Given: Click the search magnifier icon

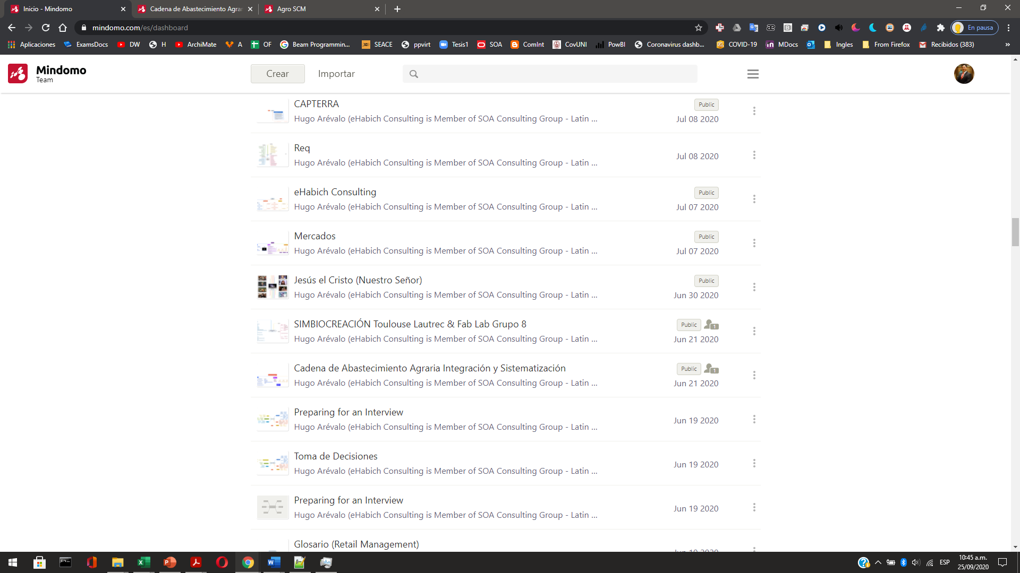Looking at the screenshot, I should pyautogui.click(x=414, y=74).
